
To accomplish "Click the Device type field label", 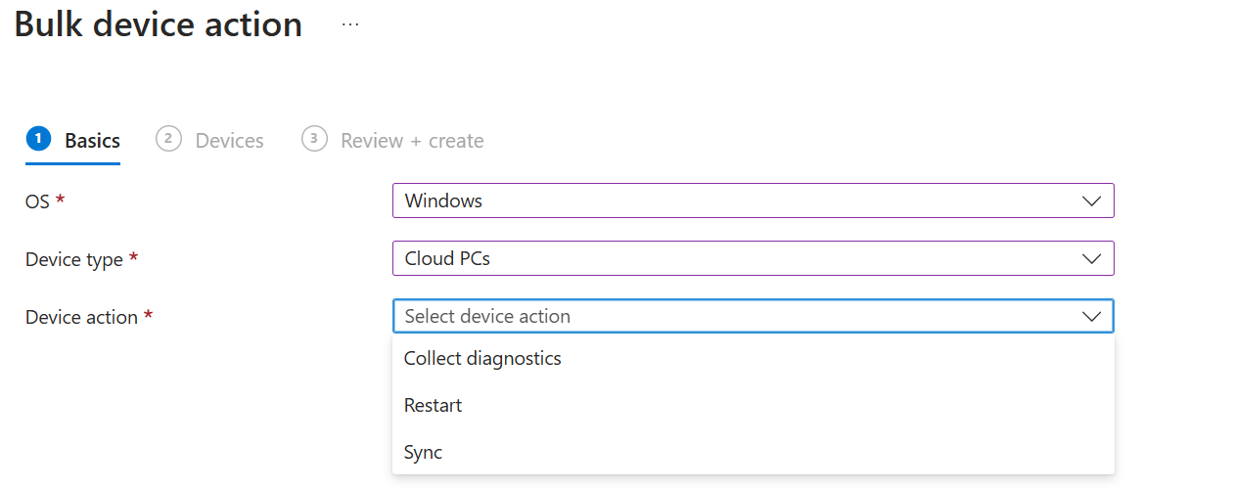I will (x=74, y=259).
